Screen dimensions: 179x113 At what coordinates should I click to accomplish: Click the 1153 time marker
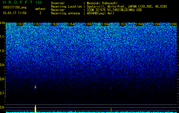coord(54,24)
